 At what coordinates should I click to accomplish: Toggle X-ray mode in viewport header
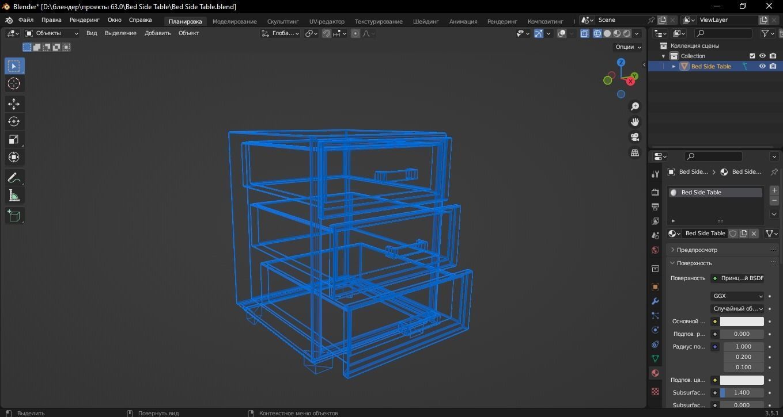[x=585, y=33]
